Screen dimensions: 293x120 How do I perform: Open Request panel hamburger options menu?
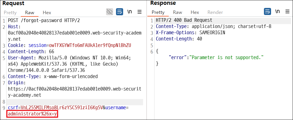[139, 12]
